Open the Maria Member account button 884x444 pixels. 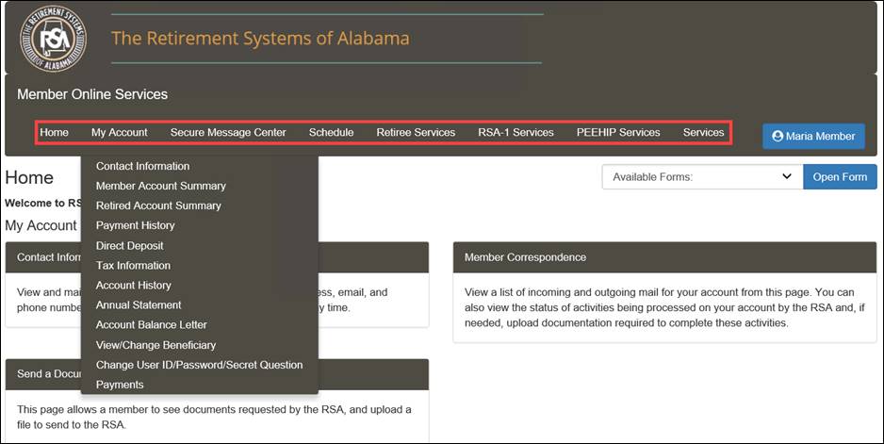pyautogui.click(x=813, y=136)
